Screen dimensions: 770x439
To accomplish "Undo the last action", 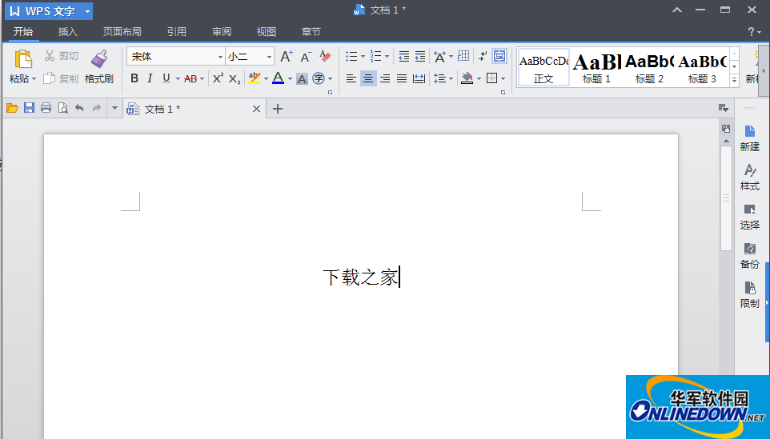I will 79,109.
